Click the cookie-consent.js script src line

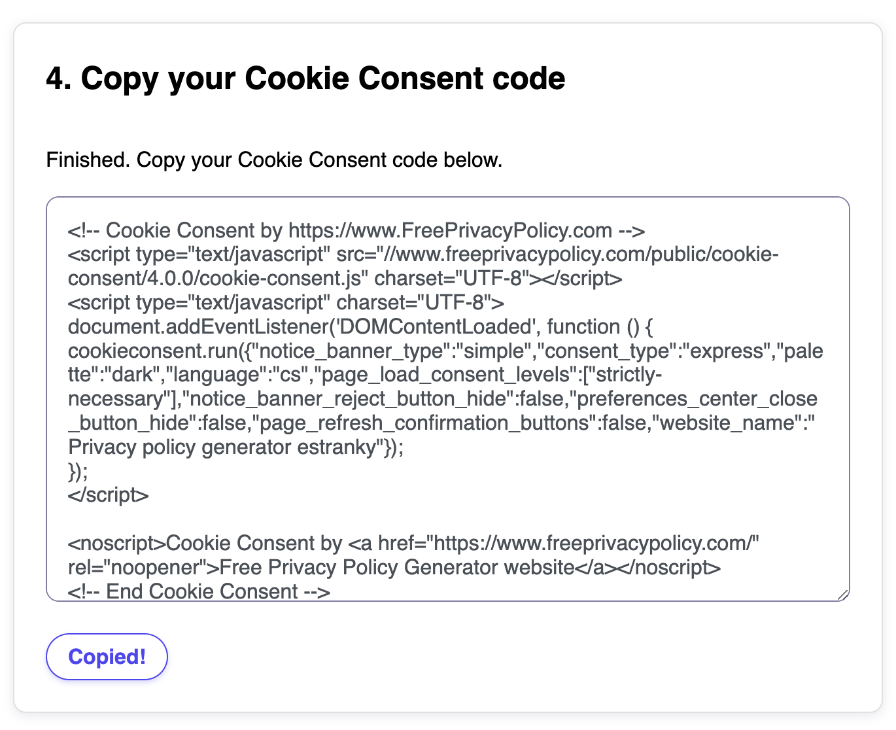click(x=423, y=254)
